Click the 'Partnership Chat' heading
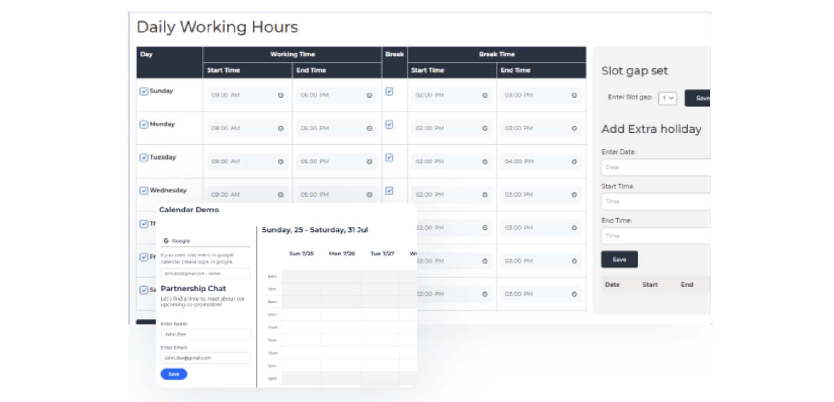Viewport: 834px width, 402px height. click(x=193, y=289)
